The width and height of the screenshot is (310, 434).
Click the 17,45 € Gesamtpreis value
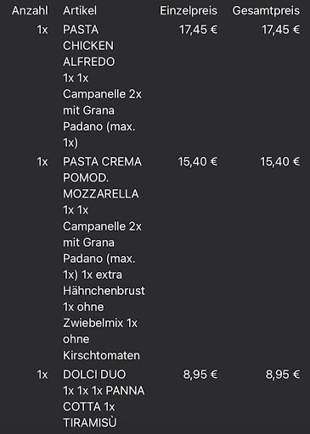click(x=281, y=30)
